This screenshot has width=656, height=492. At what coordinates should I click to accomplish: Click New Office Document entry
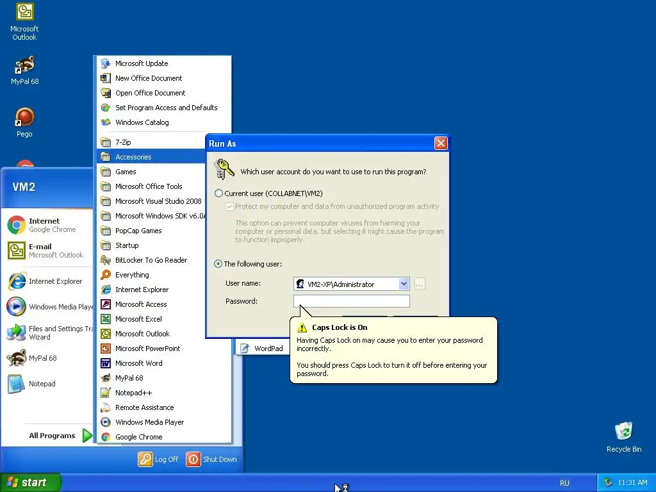[164, 78]
